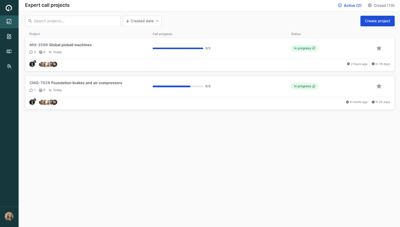Click the Create project button
This screenshot has height=227, width=400.
(377, 21)
